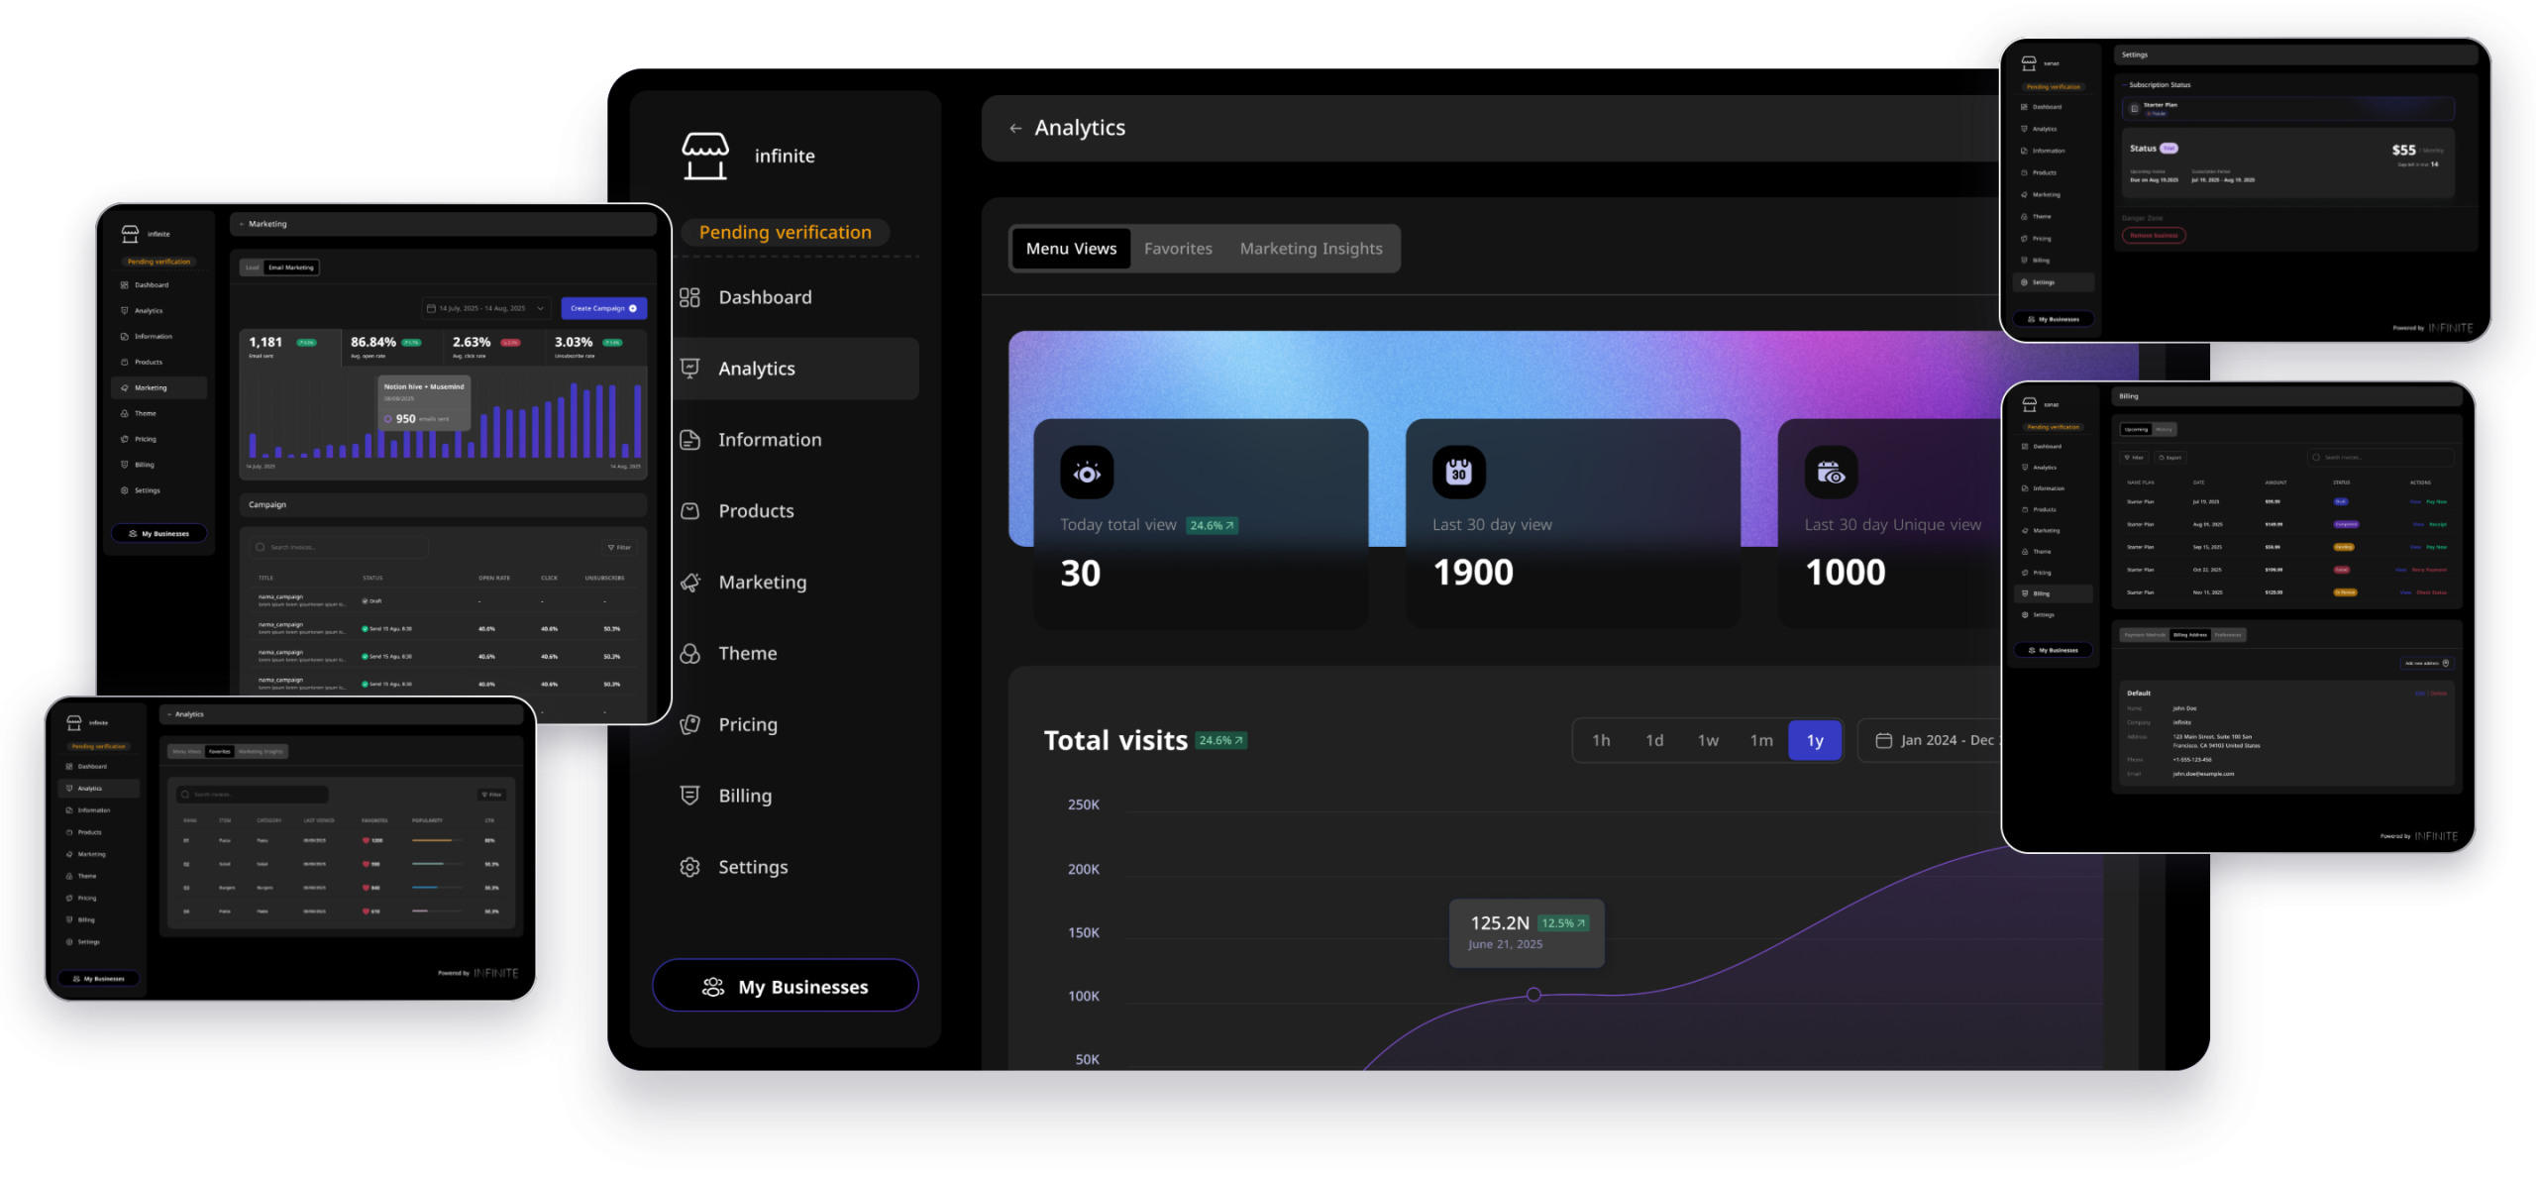
Task: Switch to the Marketing Insights tab
Action: (x=1311, y=249)
